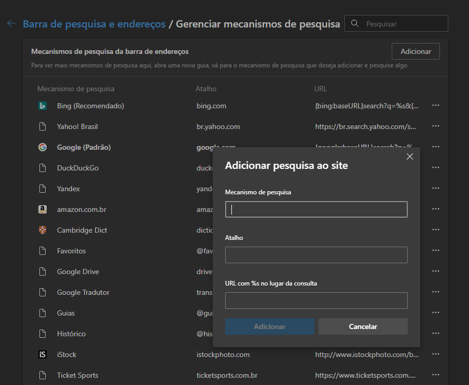Click the Mecanismo de pesquisa input field
This screenshot has height=385, width=469.
tap(316, 209)
